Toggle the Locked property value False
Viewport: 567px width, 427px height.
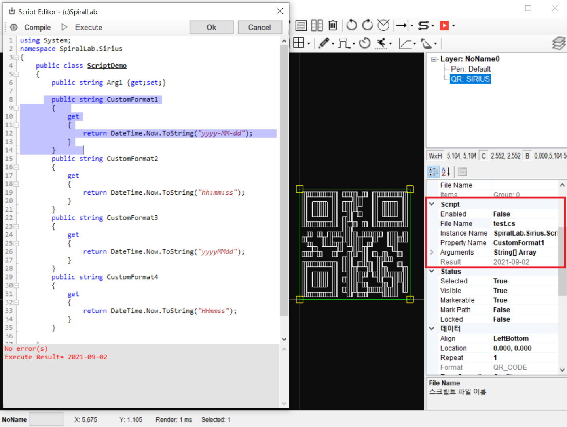pos(501,319)
